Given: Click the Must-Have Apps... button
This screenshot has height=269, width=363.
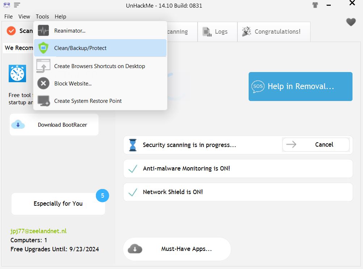Looking at the screenshot, I should 177,249.
